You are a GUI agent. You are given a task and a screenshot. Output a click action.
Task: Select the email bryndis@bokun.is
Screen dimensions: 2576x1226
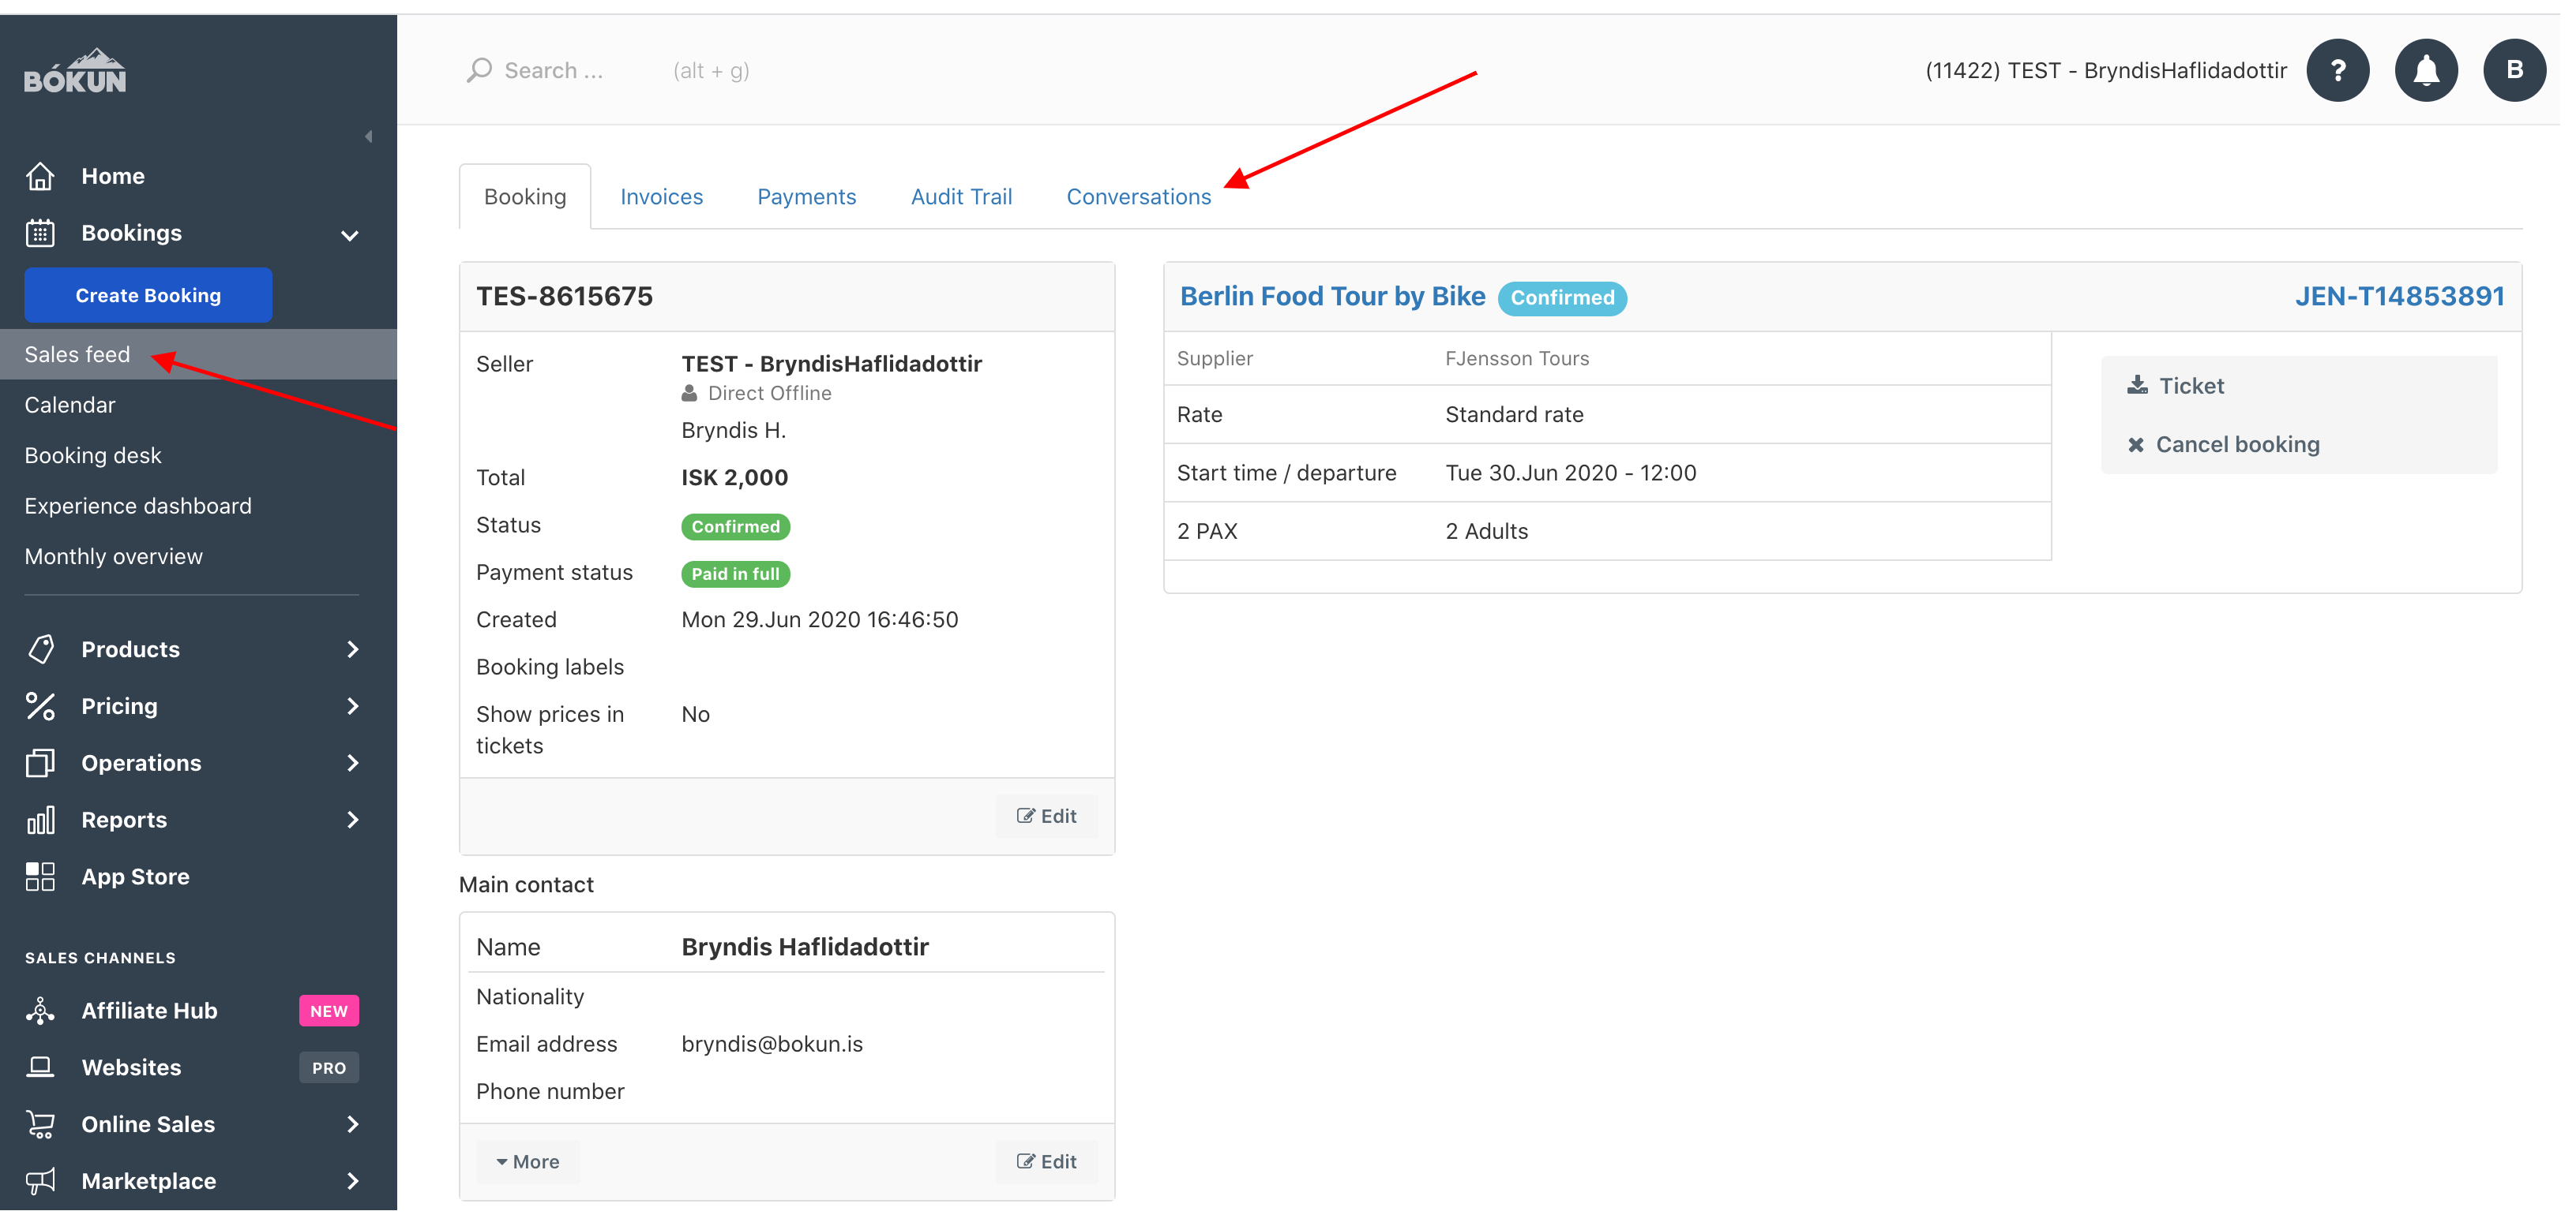pyautogui.click(x=772, y=1044)
